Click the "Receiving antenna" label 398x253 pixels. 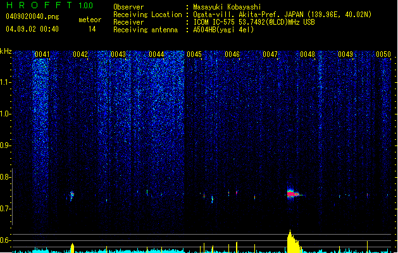[x=146, y=30]
